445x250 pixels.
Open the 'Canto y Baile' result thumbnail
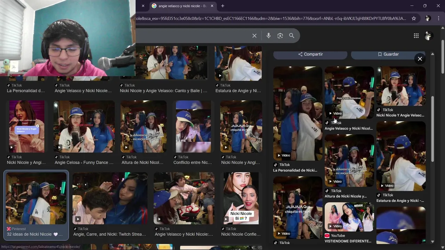coord(171,63)
